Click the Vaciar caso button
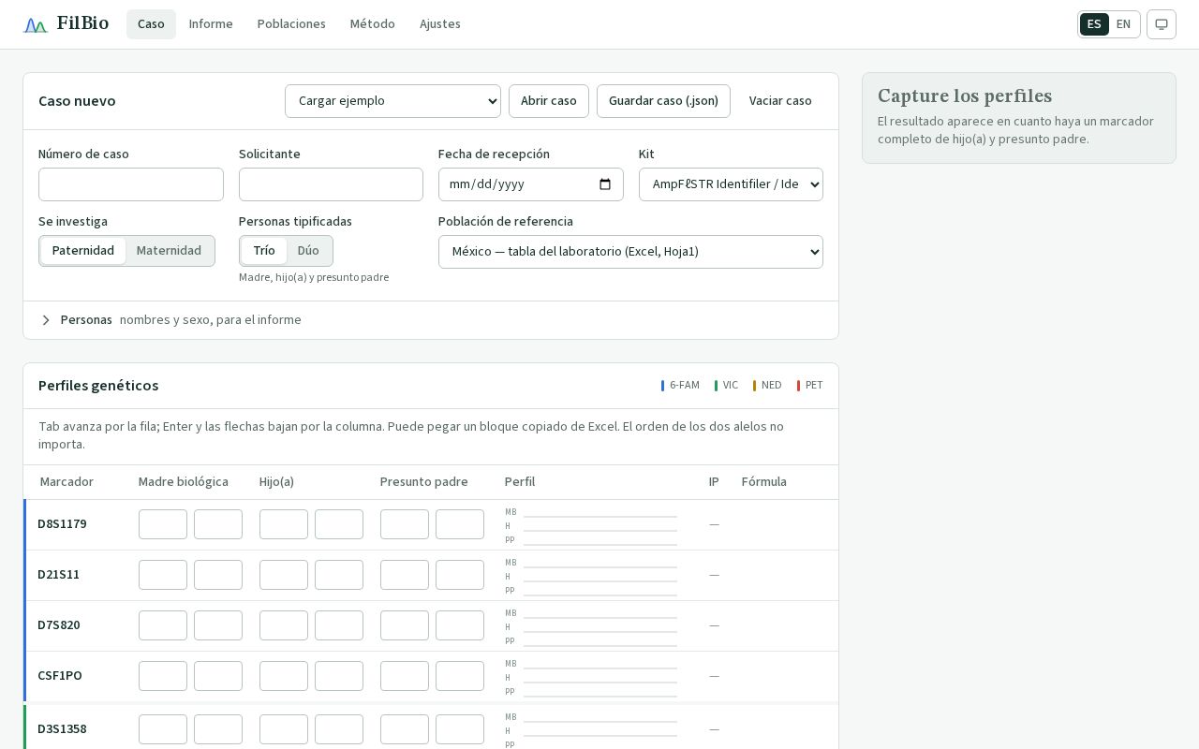This screenshot has width=1199, height=749. (780, 101)
